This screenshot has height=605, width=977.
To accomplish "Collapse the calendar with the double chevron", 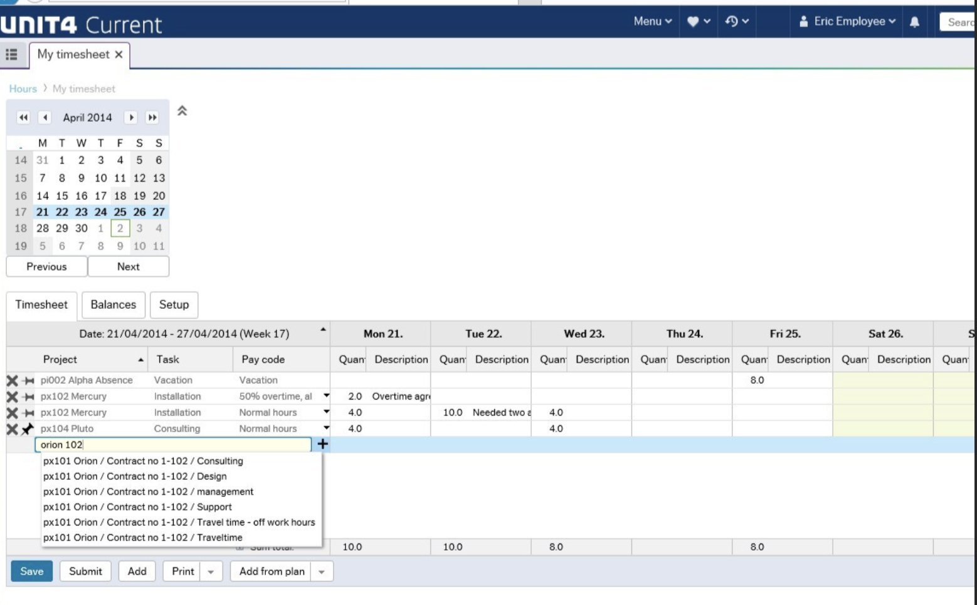I will tap(182, 110).
